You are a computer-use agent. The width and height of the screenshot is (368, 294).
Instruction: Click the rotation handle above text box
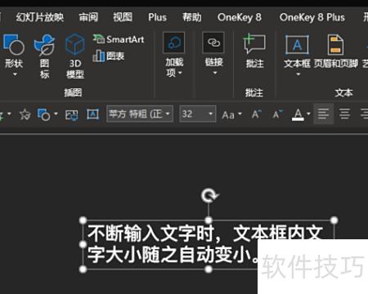pyautogui.click(x=209, y=195)
